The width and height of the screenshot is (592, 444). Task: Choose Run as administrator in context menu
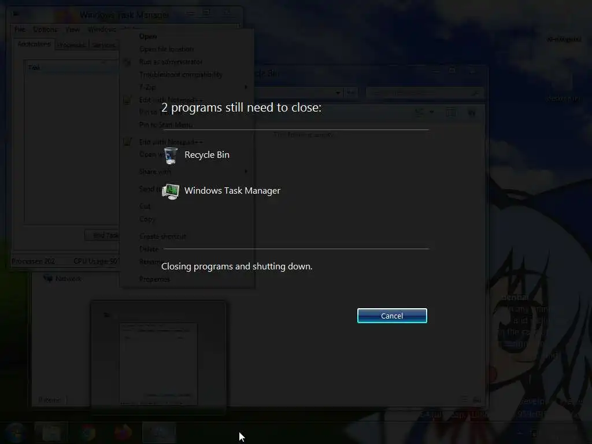pos(171,61)
